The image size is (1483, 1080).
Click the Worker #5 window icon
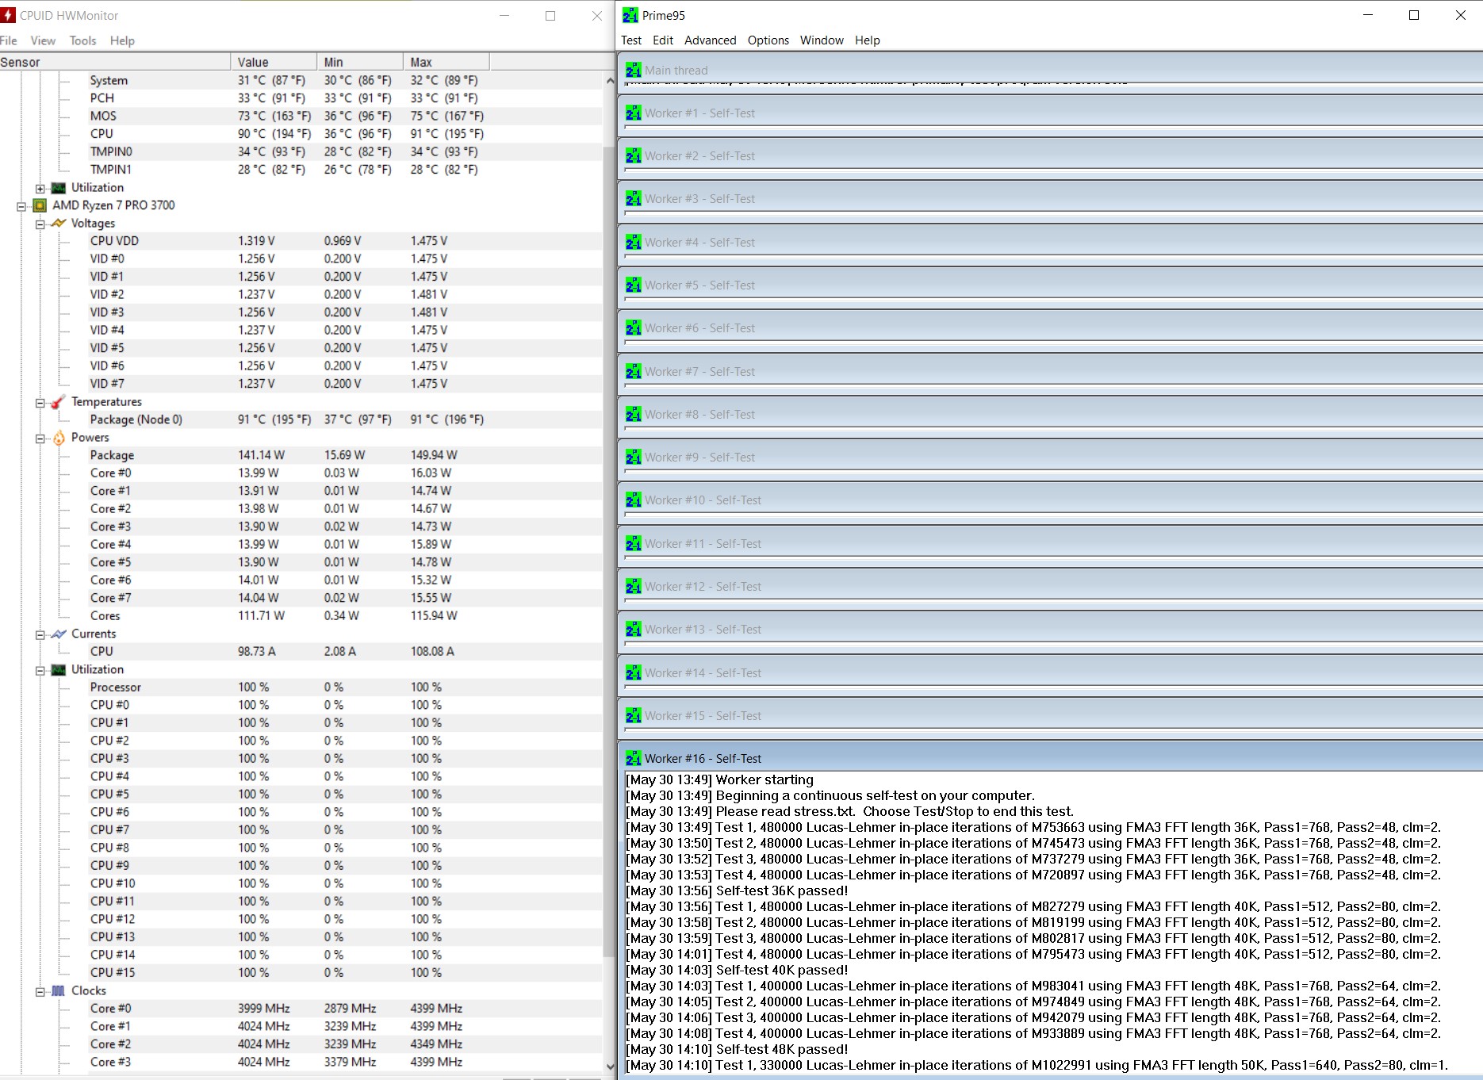tap(633, 285)
